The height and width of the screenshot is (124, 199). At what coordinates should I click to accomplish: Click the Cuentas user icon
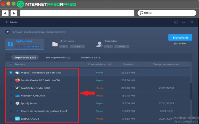click(99, 44)
